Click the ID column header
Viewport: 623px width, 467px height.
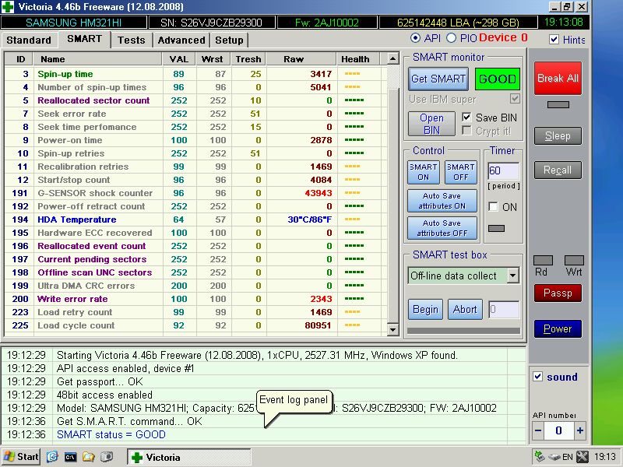point(20,59)
